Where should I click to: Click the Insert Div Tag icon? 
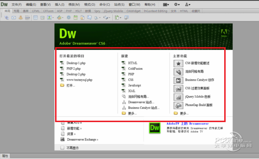pyautogui.click(x=43, y=17)
